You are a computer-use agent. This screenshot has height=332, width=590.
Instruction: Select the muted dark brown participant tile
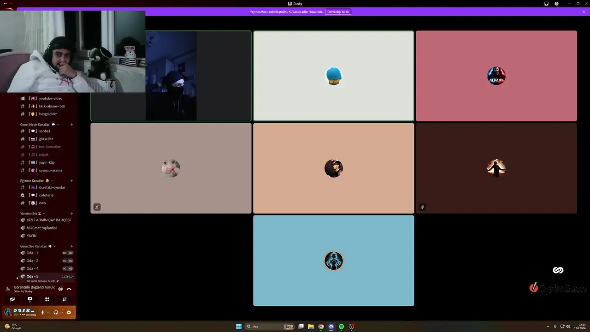496,168
